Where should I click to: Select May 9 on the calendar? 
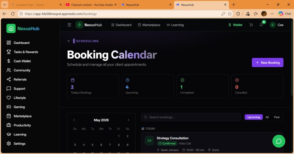[x=128, y=145]
